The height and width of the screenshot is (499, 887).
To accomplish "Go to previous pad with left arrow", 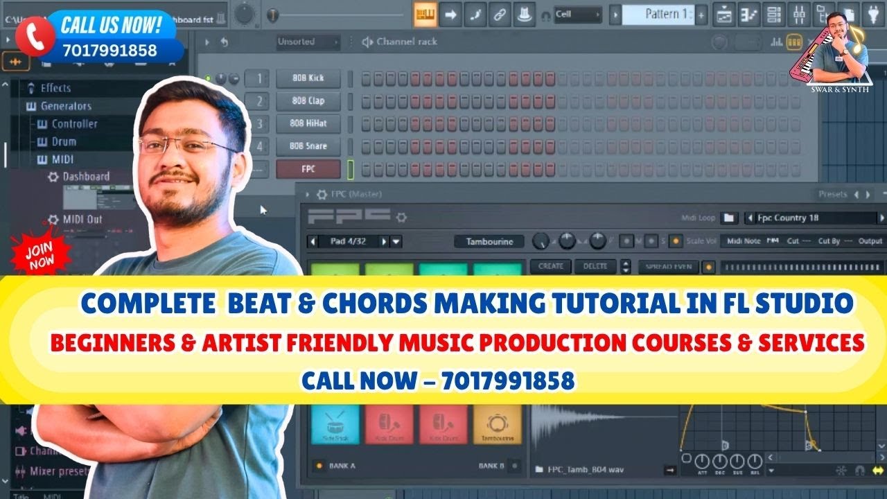I will 313,241.
